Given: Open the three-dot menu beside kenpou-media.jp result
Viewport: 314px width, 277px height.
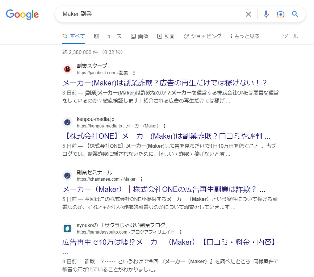Looking at the screenshot, I should tap(164, 126).
